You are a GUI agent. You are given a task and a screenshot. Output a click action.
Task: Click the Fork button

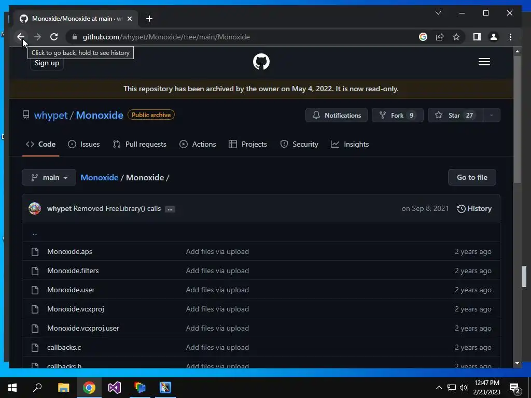[x=398, y=115]
